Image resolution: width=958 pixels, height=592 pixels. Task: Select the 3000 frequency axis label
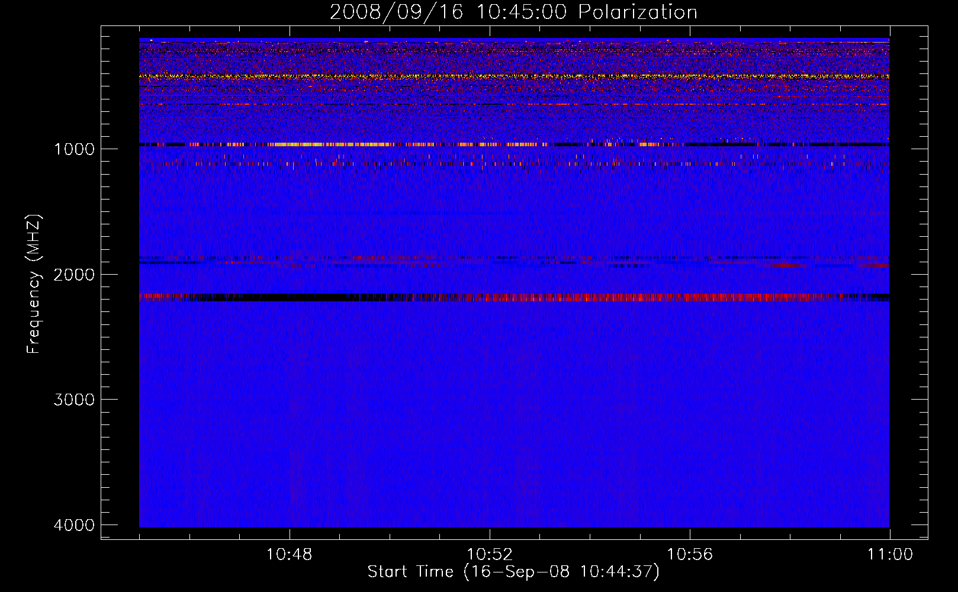(x=74, y=400)
